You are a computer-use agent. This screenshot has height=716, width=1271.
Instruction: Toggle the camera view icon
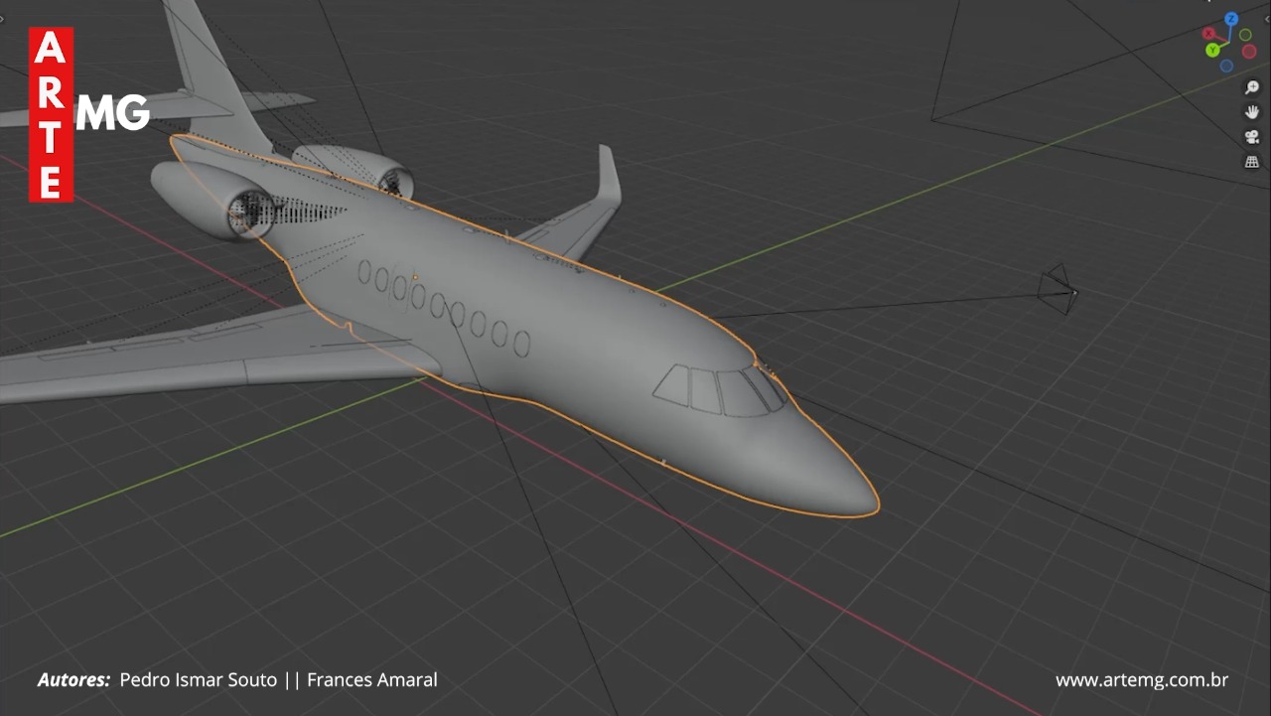pos(1252,137)
